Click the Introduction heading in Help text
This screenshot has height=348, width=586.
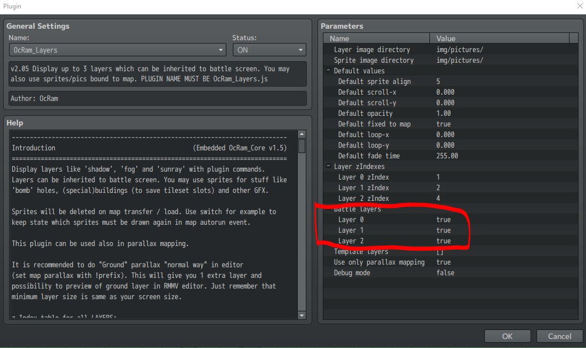coord(33,148)
